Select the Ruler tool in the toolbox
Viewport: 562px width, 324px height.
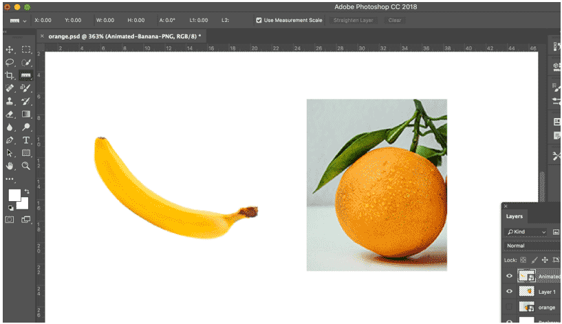coord(26,76)
